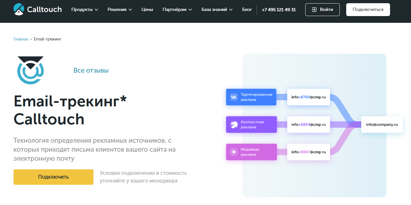Viewport: 411px width, 205px height.
Task: Click the info+8764@cmp.ru address box
Action: point(308,97)
